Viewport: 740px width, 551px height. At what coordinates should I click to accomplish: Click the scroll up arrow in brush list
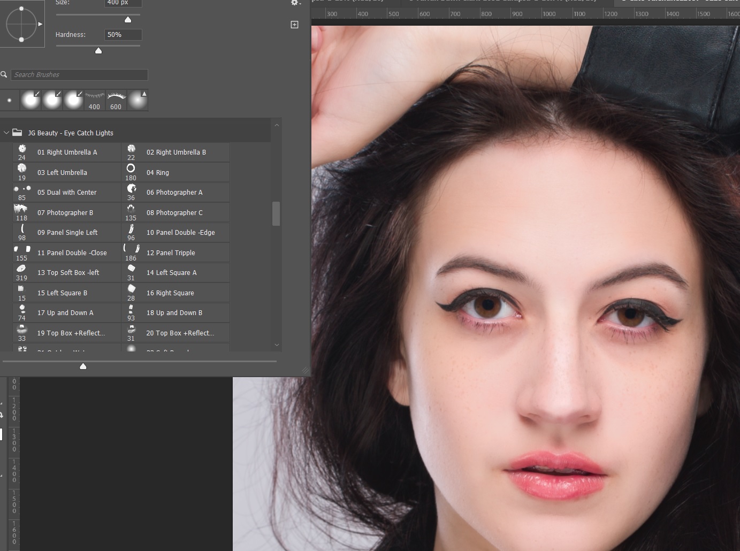coord(277,125)
